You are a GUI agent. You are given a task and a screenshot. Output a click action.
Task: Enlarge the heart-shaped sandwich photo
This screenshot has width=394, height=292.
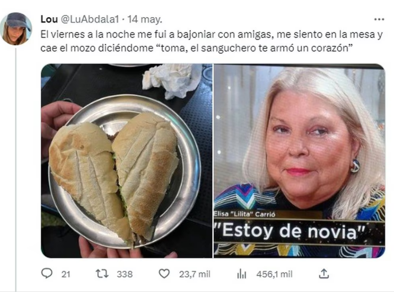pyautogui.click(x=127, y=161)
